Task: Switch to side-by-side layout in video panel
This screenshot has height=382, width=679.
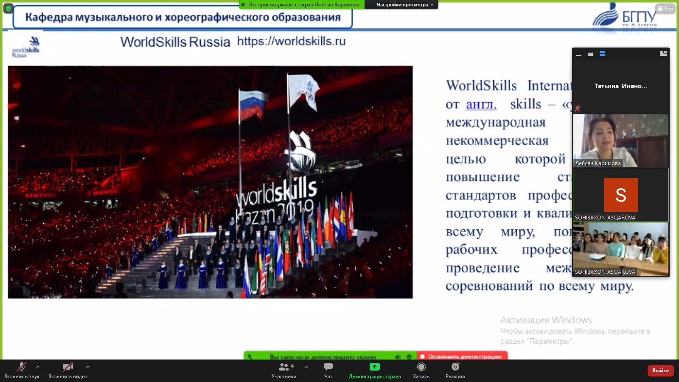Action: (x=663, y=53)
